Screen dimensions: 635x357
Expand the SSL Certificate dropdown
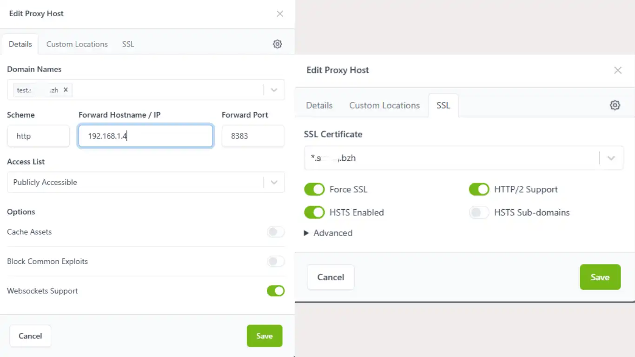(611, 158)
